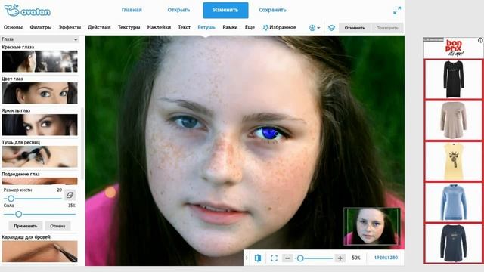Screen dimensions: 484x272
Task: Open the layers stack icon
Action: [331, 28]
